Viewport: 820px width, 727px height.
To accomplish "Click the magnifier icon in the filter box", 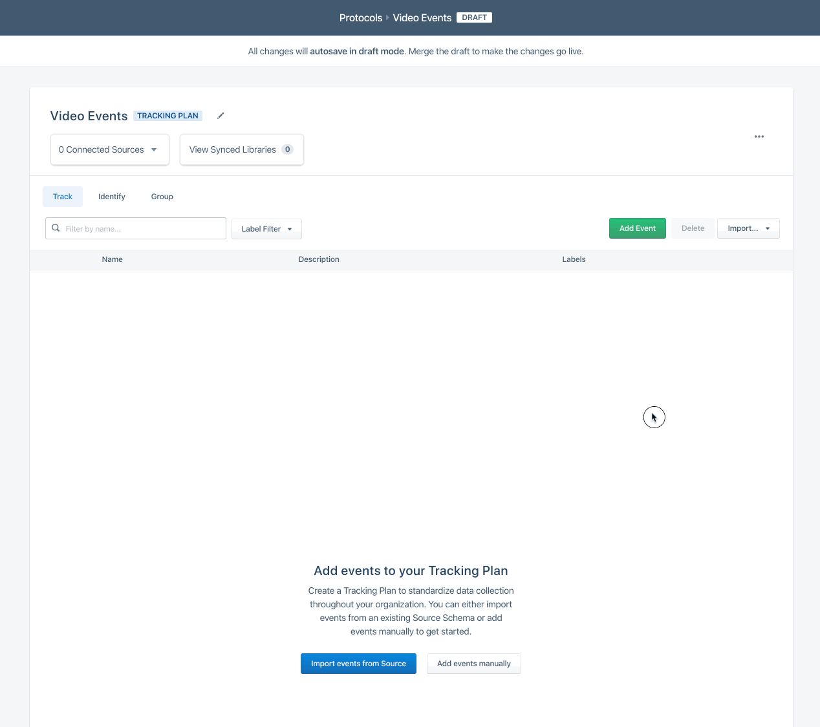I will point(56,228).
